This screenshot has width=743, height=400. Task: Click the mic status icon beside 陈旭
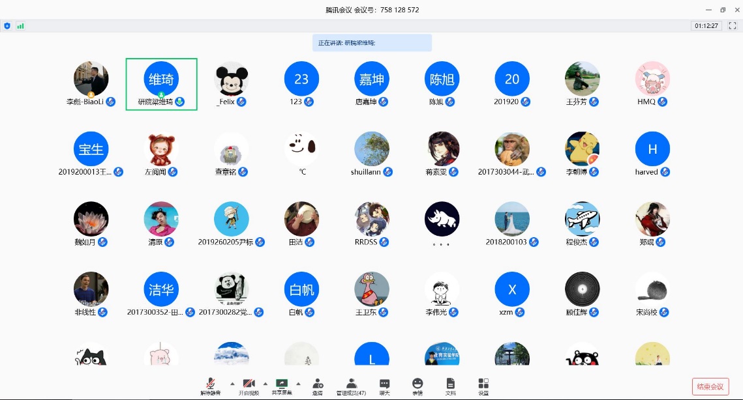click(x=451, y=102)
